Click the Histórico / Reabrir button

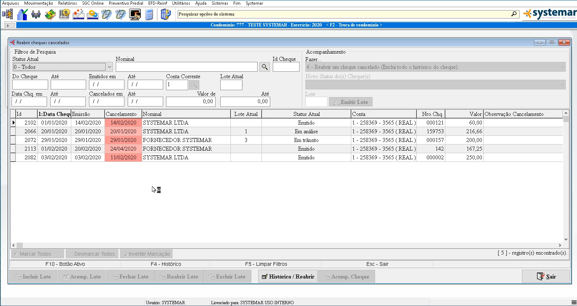click(x=288, y=277)
